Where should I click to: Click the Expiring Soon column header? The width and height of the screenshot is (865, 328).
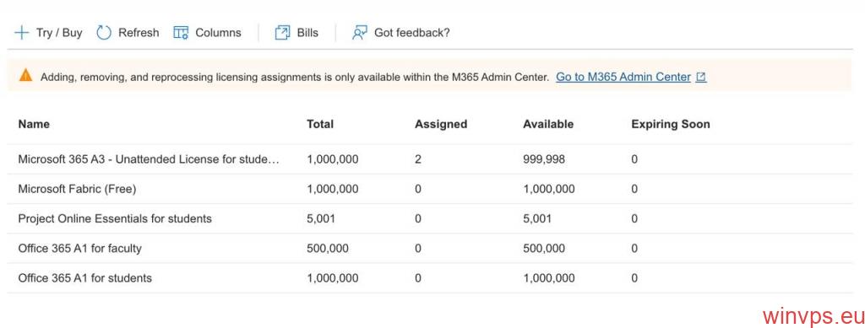click(670, 124)
